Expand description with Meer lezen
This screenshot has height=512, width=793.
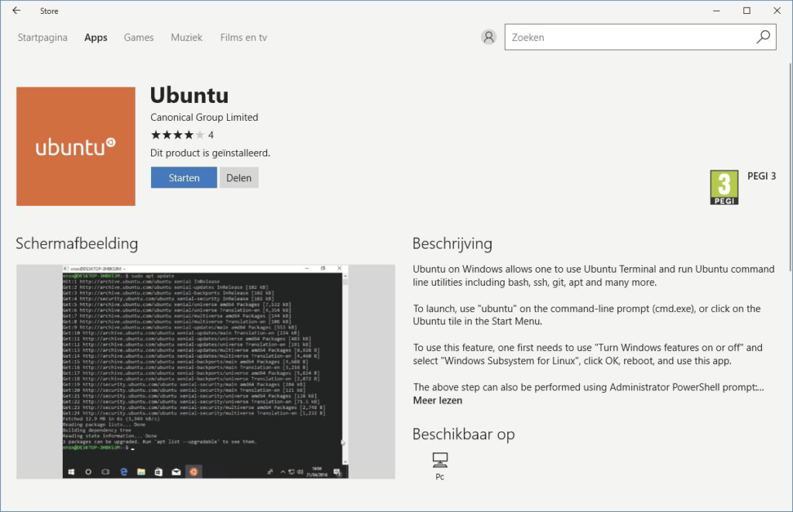click(x=438, y=400)
